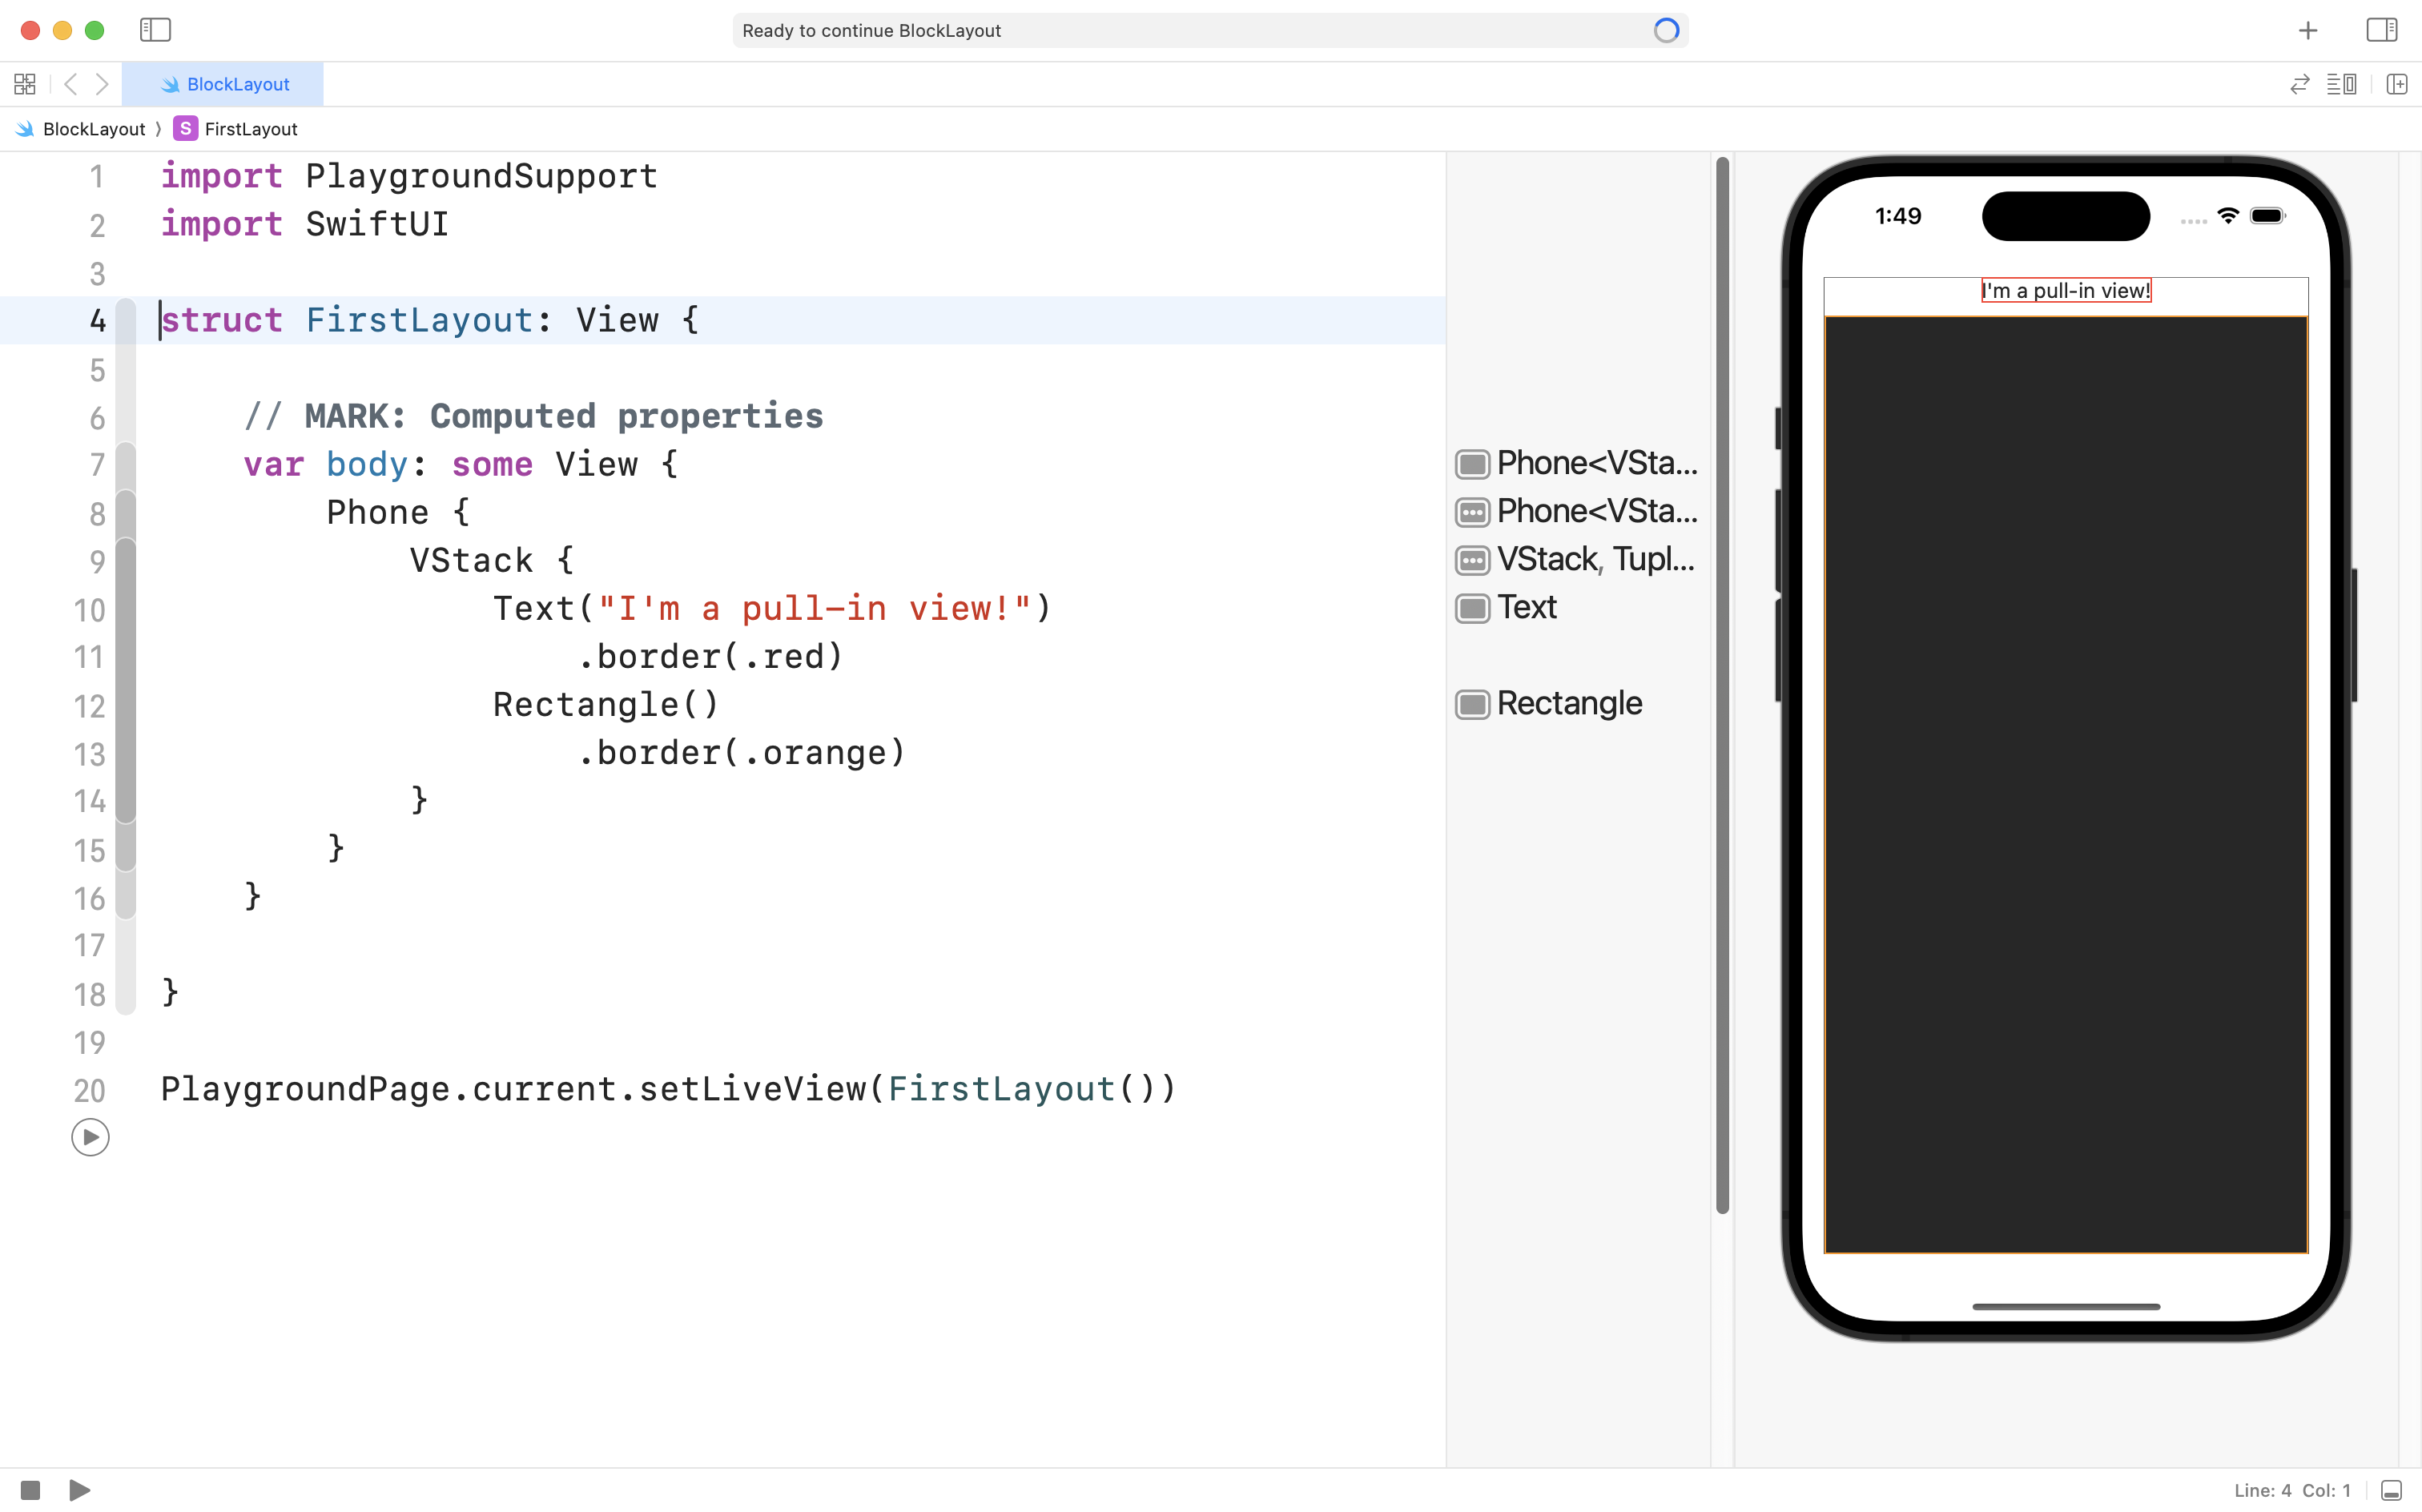
Task: Open the related items grid menu
Action: pos(25,84)
